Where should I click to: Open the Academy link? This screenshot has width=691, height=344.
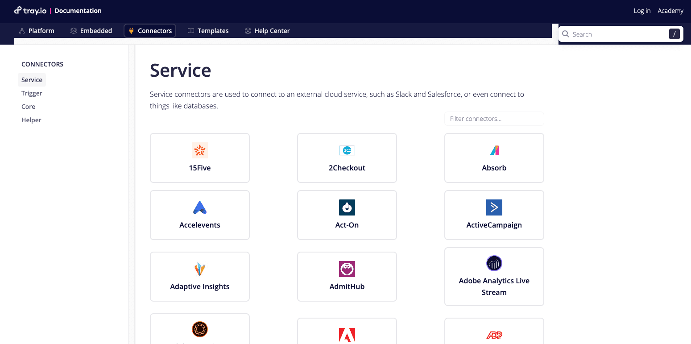point(670,11)
